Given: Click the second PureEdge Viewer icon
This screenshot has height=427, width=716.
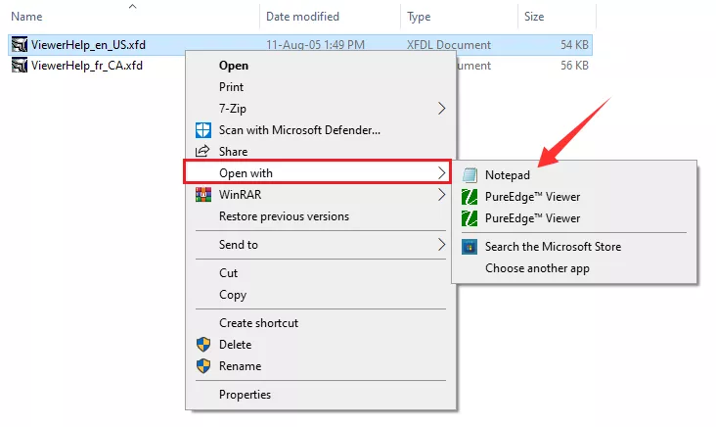Looking at the screenshot, I should click(470, 218).
